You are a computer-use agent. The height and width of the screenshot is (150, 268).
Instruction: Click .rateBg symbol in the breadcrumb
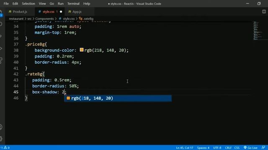click(88, 19)
